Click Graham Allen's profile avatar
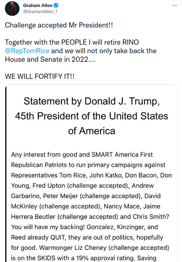The height and width of the screenshot is (262, 182). [x=12, y=9]
